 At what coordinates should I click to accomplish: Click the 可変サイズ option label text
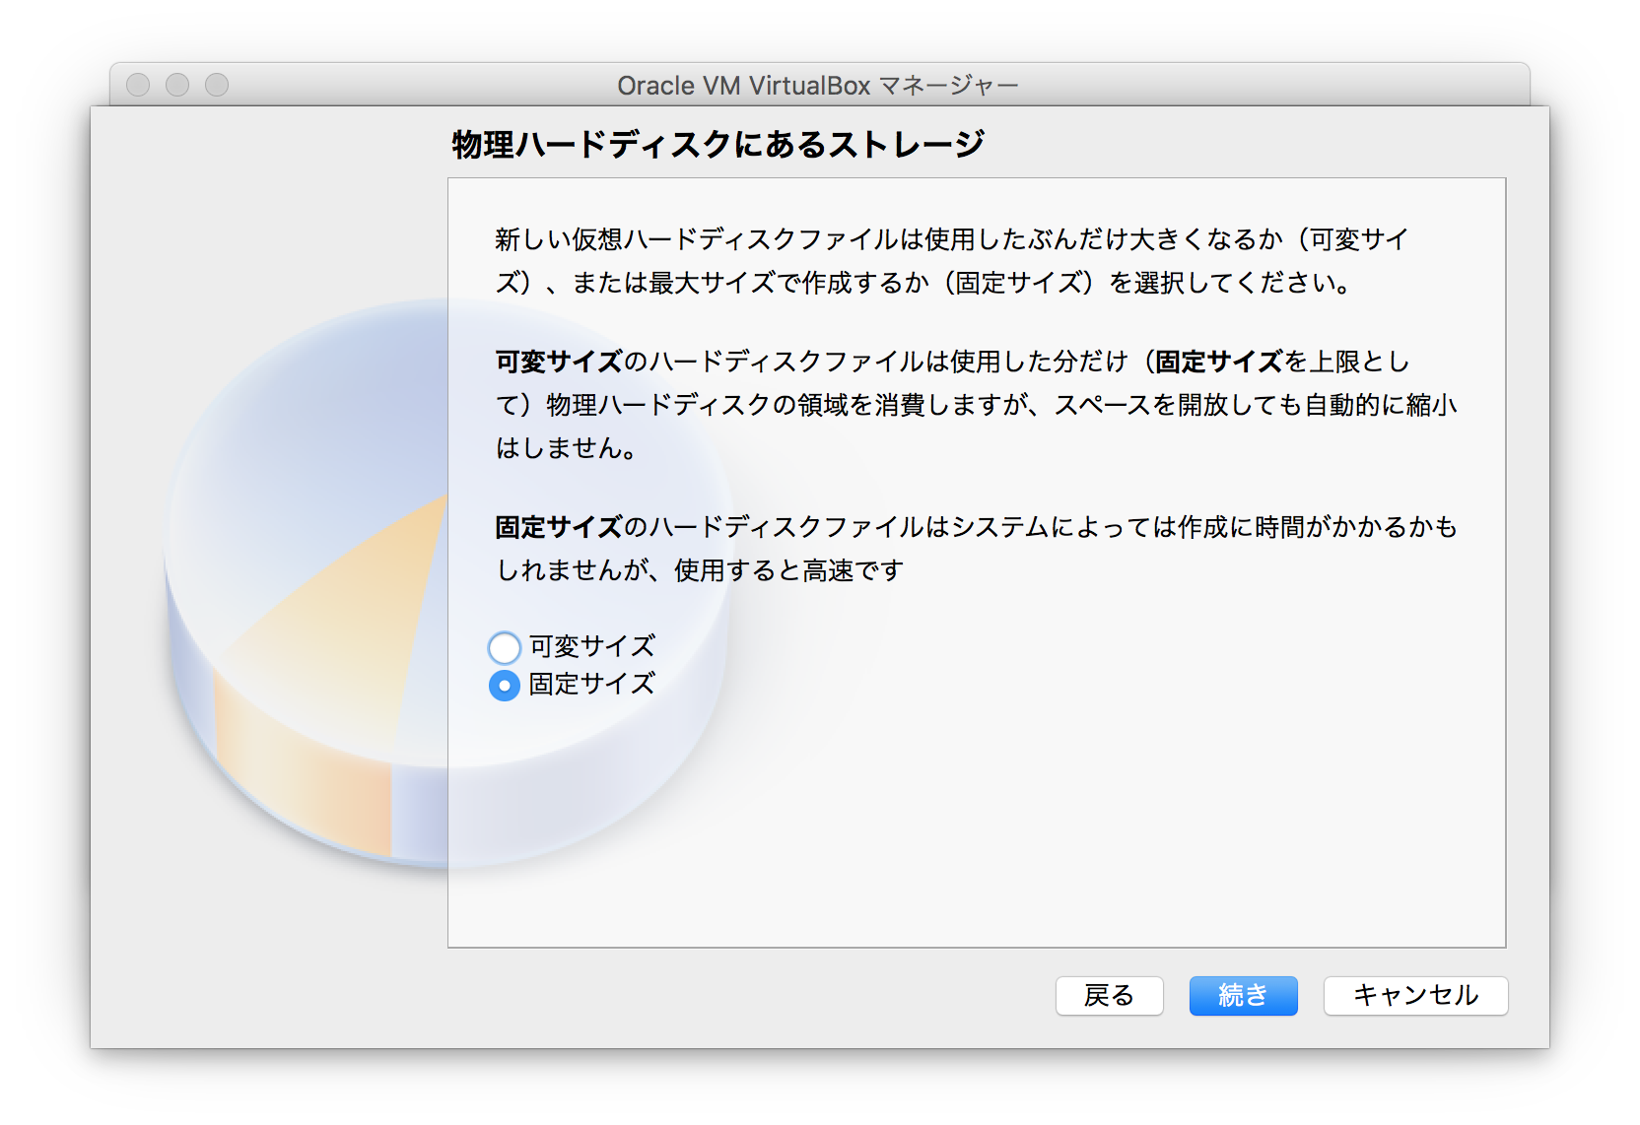click(x=589, y=647)
